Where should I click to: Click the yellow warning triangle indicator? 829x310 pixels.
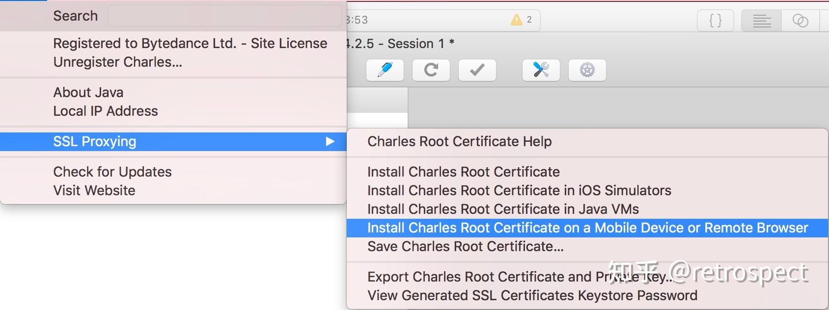tap(517, 20)
